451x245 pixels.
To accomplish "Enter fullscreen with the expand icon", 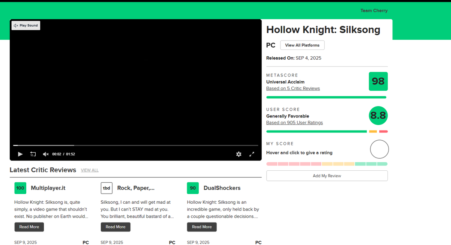I will (252, 154).
